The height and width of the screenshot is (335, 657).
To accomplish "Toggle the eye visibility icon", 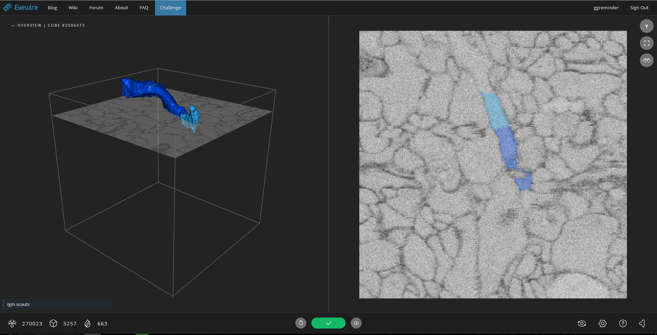I will [582, 323].
